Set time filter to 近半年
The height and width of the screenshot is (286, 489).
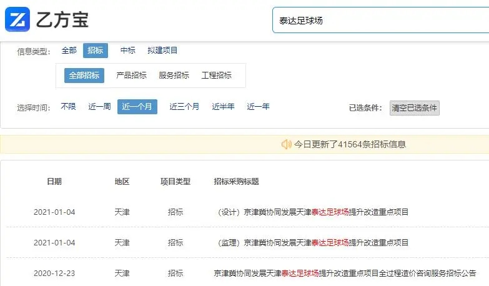pyautogui.click(x=223, y=107)
